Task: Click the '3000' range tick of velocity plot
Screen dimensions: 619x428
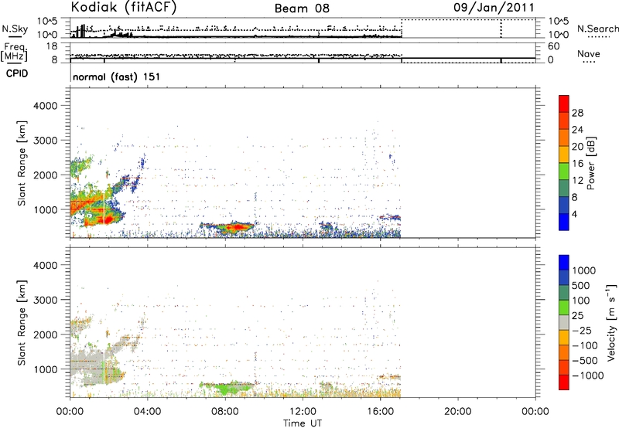Action: point(46,300)
